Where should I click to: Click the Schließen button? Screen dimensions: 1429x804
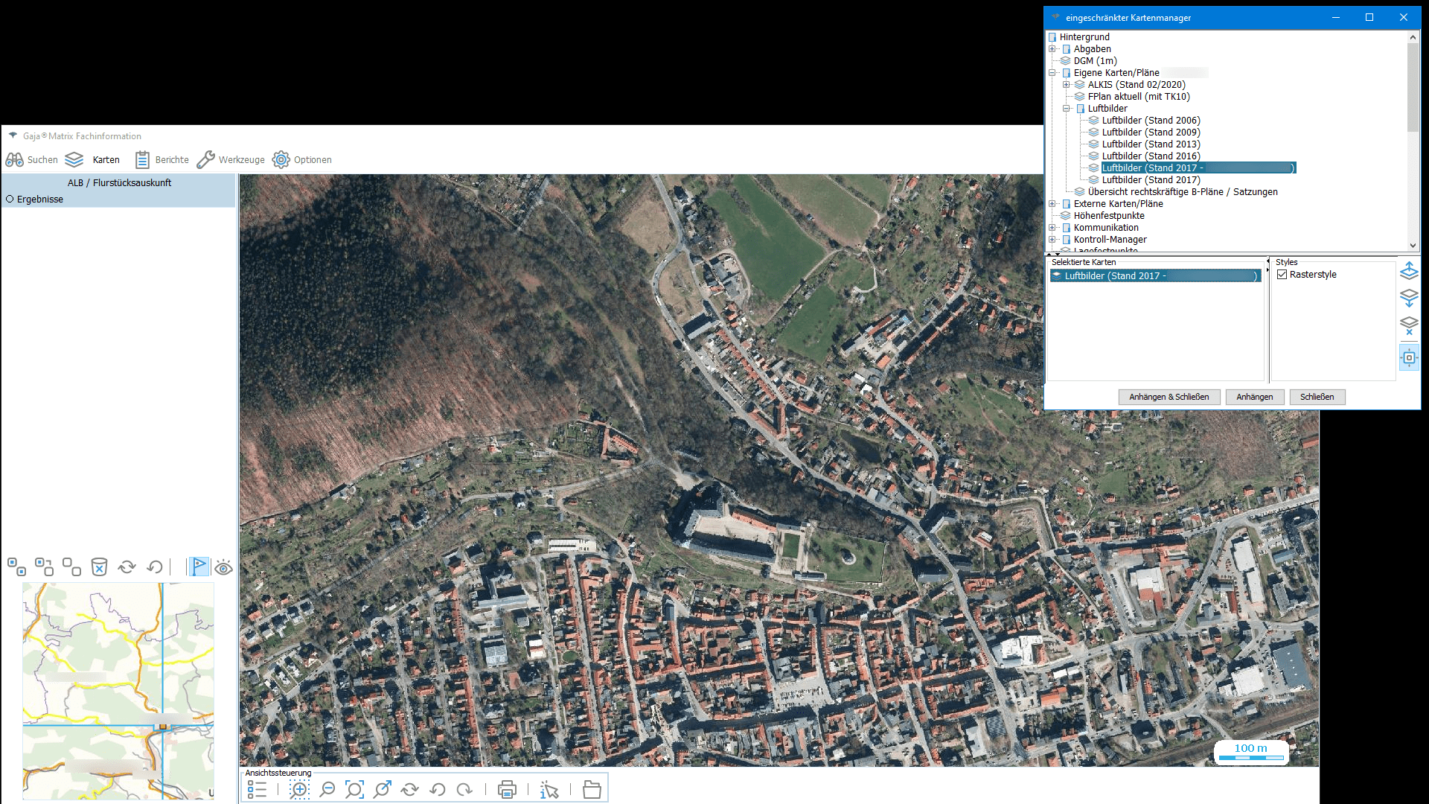click(1317, 397)
